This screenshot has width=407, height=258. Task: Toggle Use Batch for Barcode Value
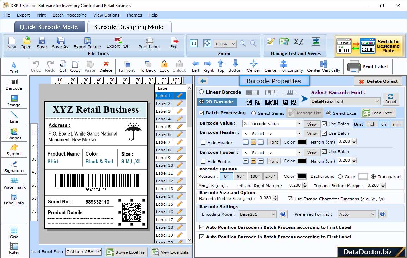(325, 124)
